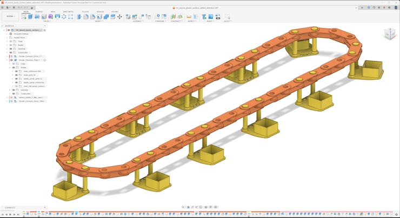400x218 pixels.
Task: Click the Inspect measure icon
Action: click(189, 17)
